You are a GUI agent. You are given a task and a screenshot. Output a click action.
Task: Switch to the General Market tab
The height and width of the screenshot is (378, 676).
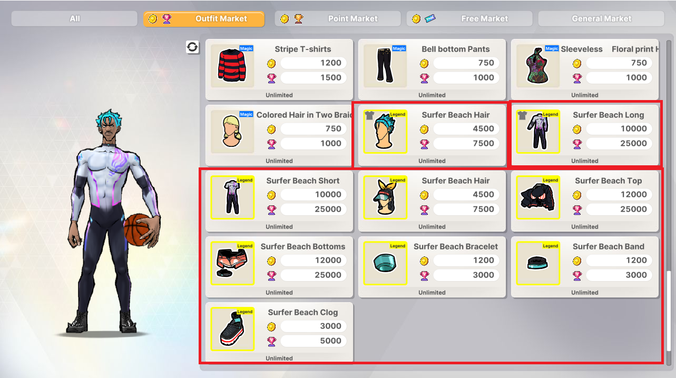(x=601, y=18)
